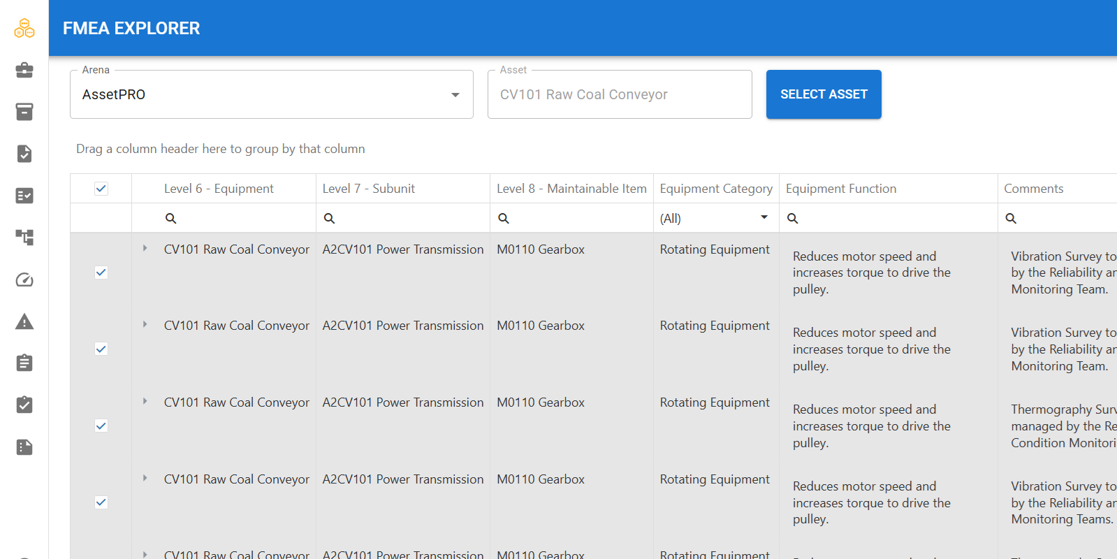The height and width of the screenshot is (559, 1117).
Task: Click the honeycomb app logo icon
Action: tap(24, 28)
